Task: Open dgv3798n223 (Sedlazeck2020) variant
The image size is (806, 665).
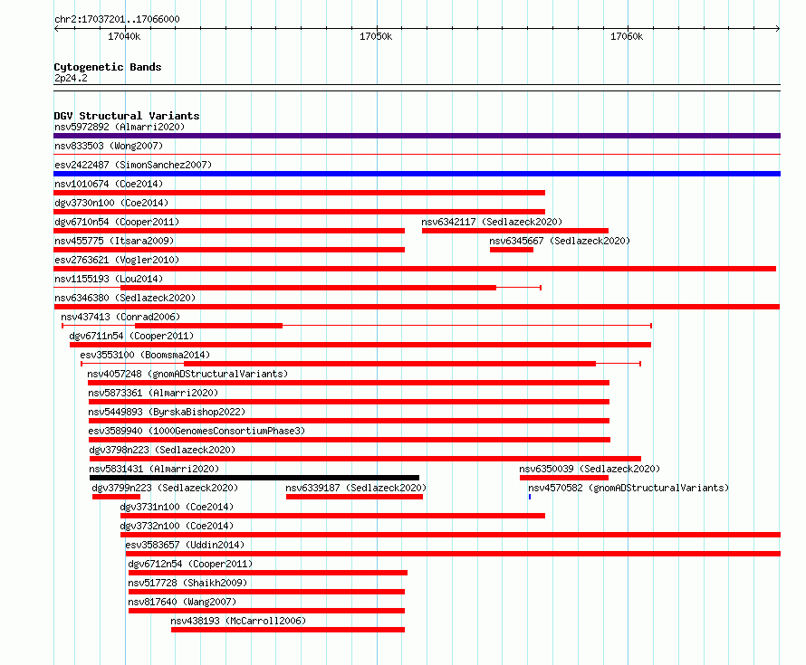Action: pos(162,450)
